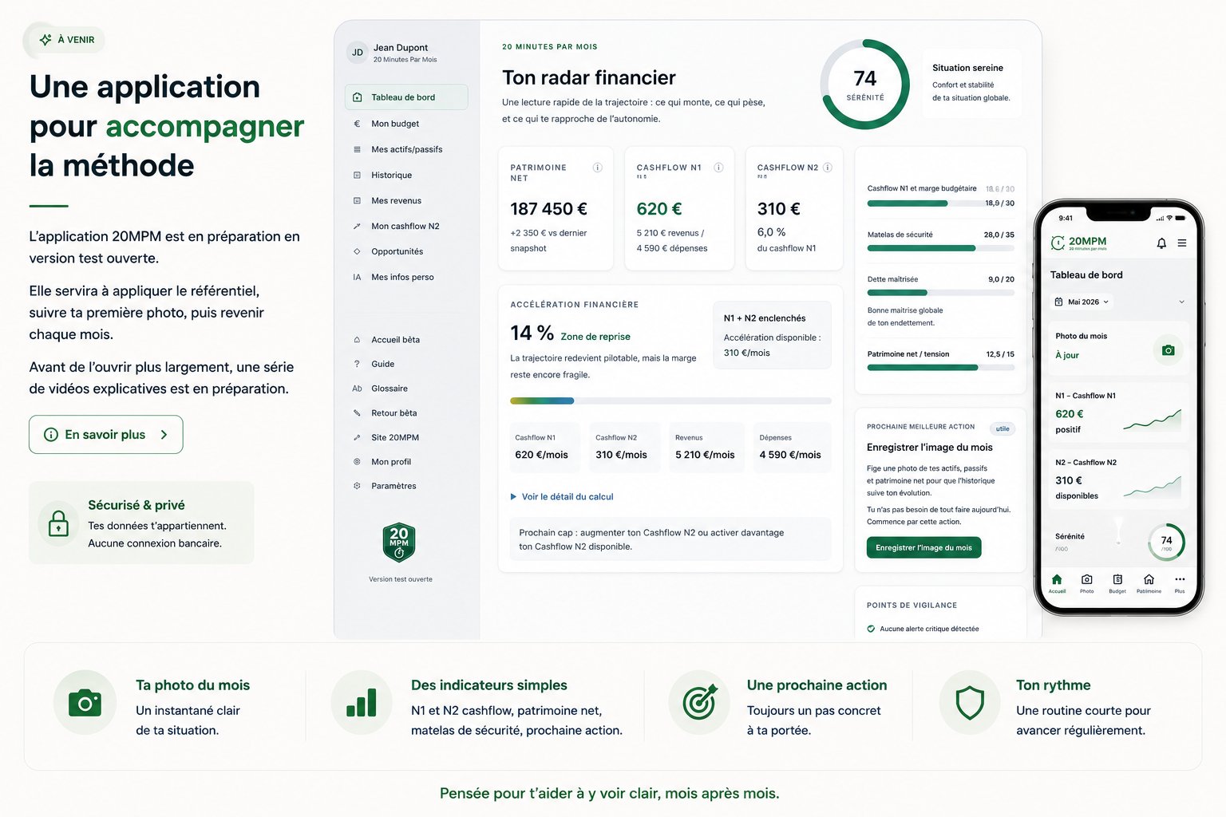
Task: Click the icon beside Historique
Action: point(357,175)
